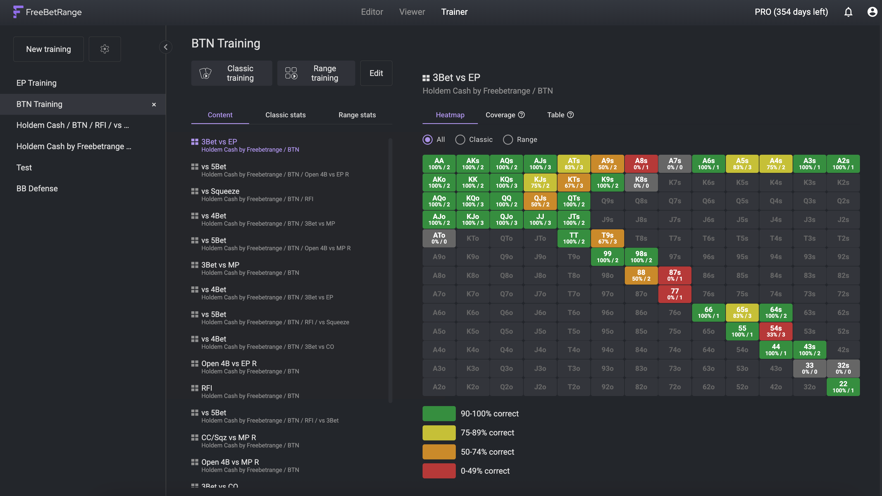Select the Classic radio button
The height and width of the screenshot is (496, 882).
pyautogui.click(x=461, y=140)
